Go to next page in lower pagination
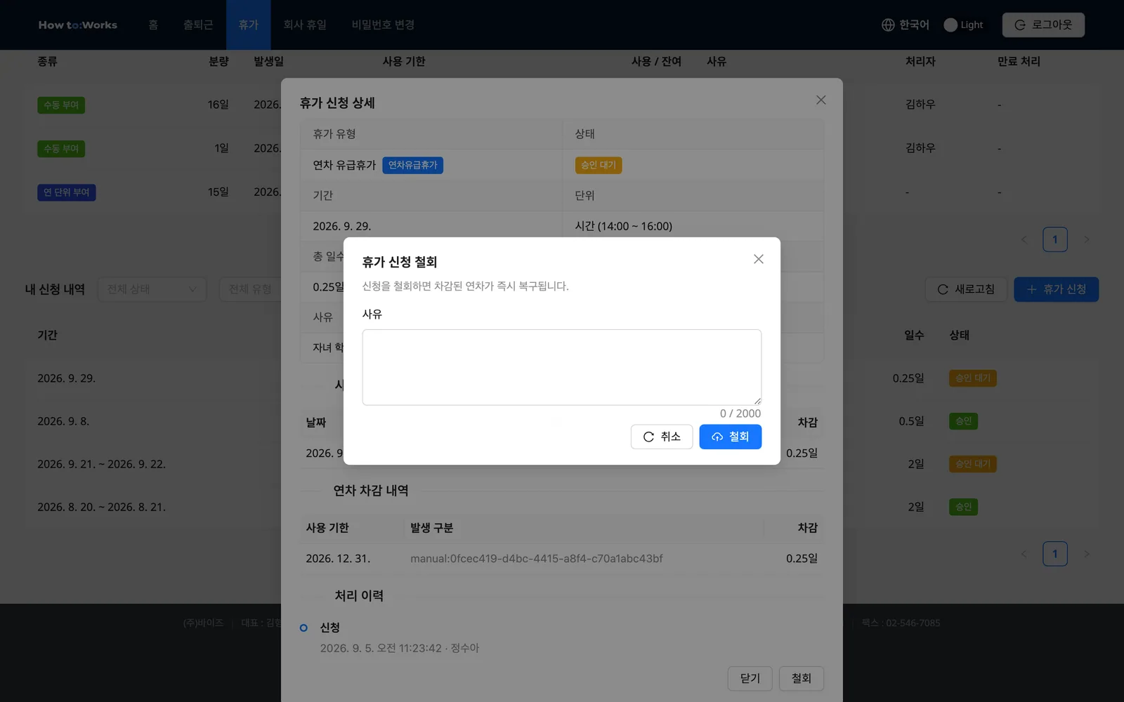This screenshot has height=702, width=1124. (1087, 554)
